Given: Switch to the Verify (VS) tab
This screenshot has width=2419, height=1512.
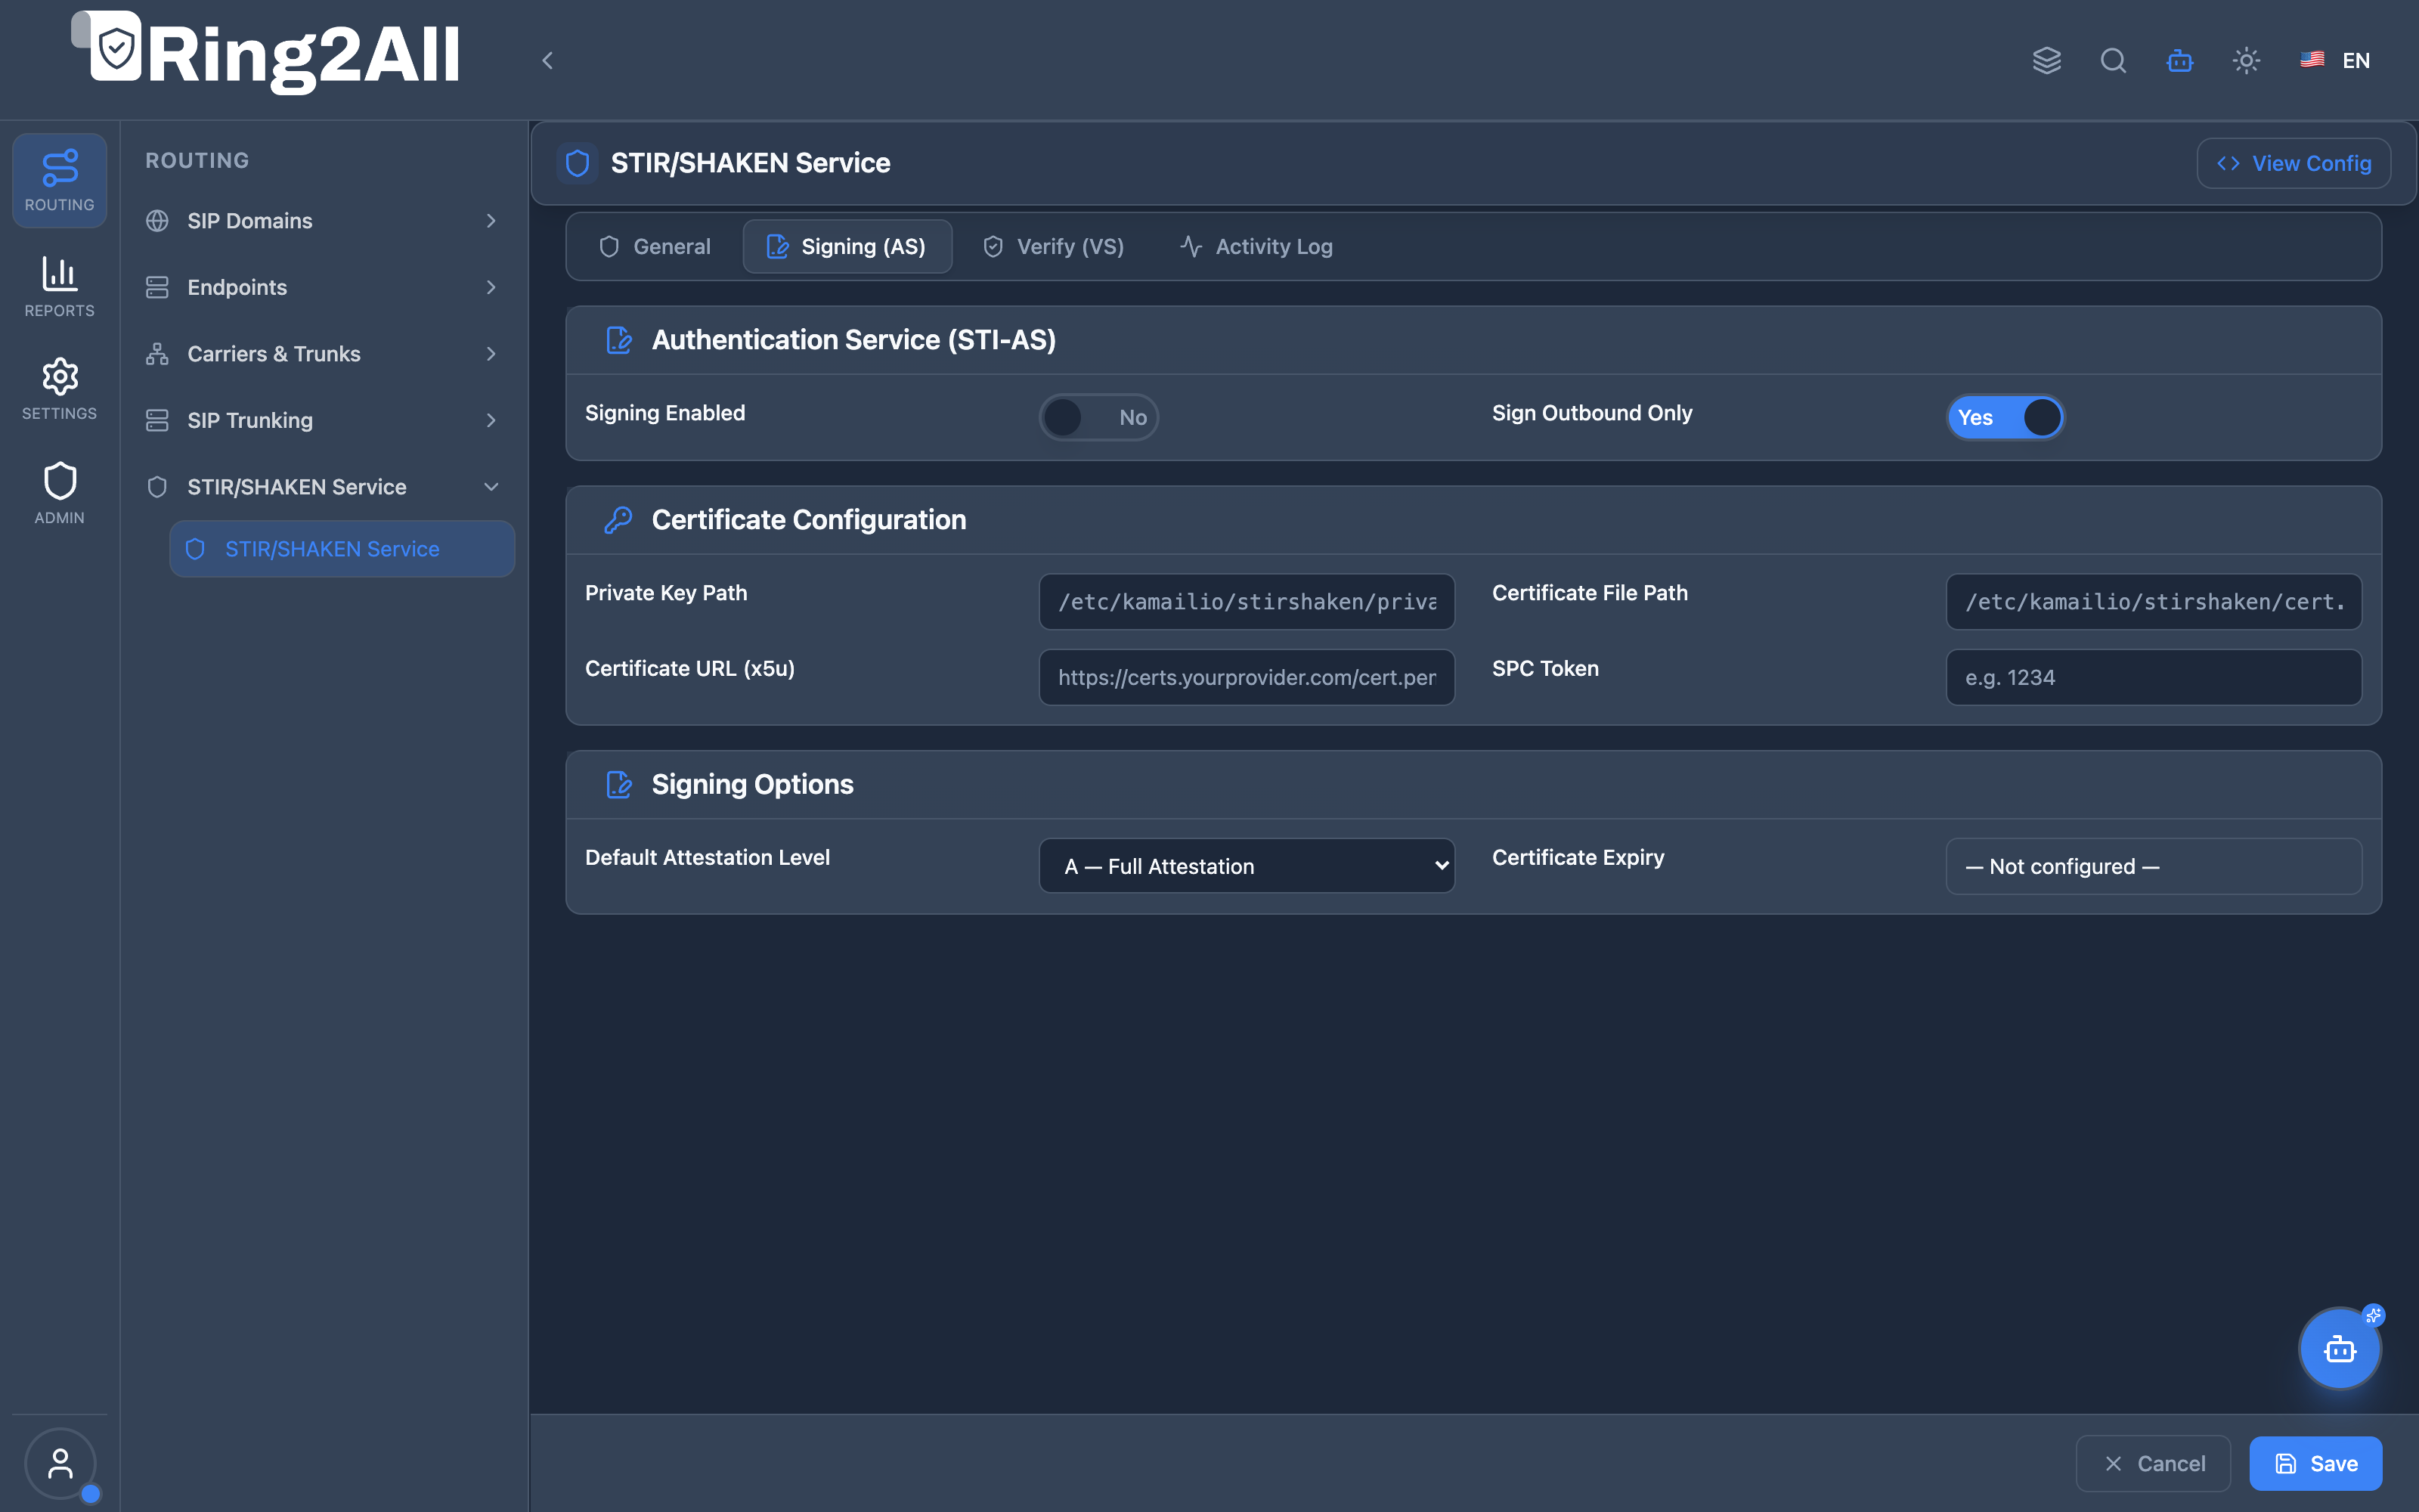Looking at the screenshot, I should [1054, 247].
